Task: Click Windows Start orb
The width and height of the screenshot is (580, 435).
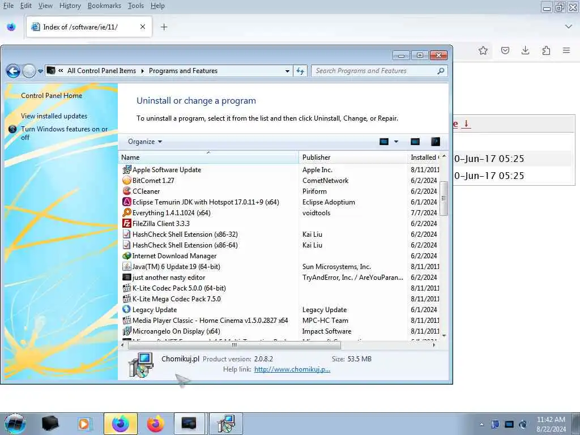Action: pos(15,424)
